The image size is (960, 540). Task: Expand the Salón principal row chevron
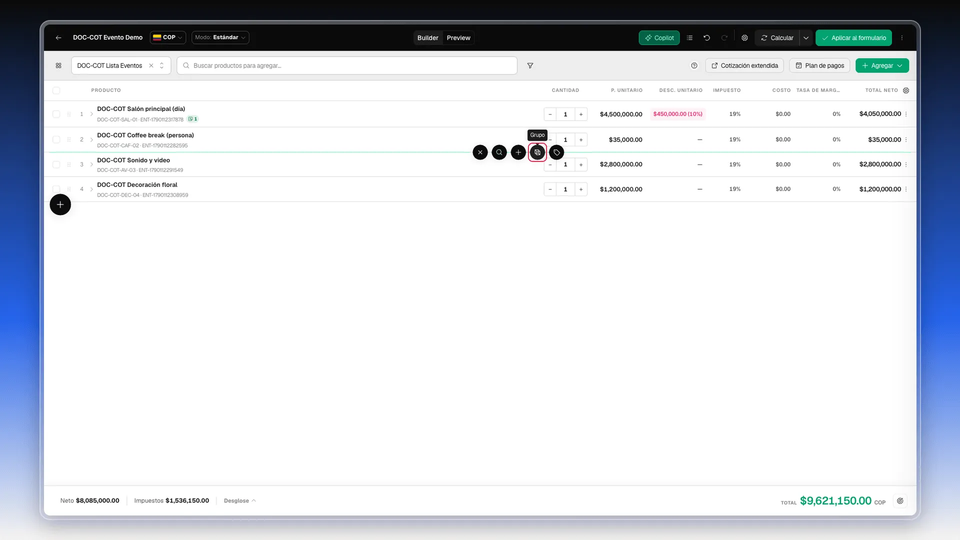click(91, 114)
